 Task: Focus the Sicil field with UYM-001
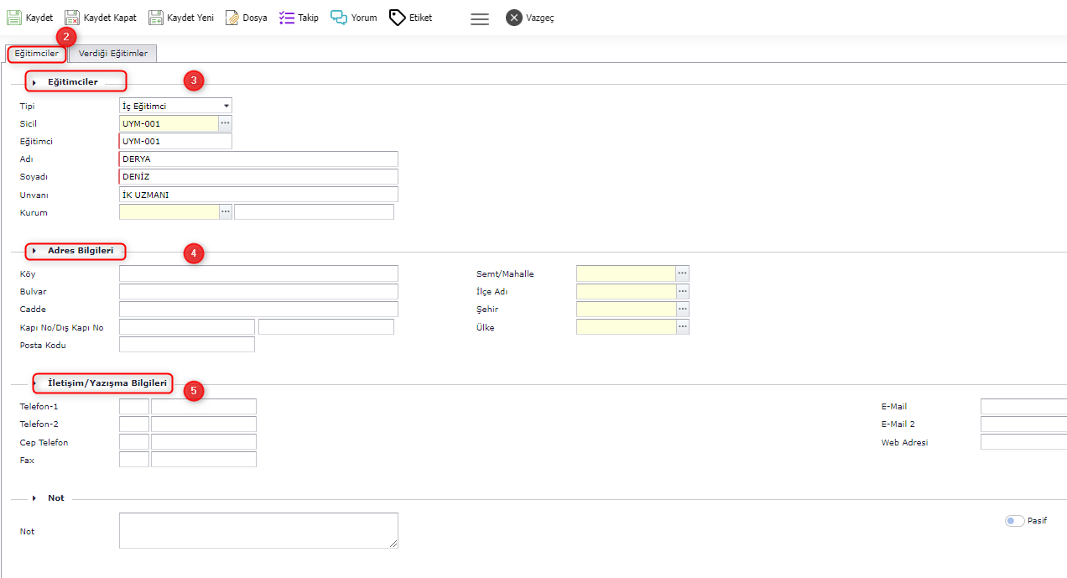click(x=169, y=123)
